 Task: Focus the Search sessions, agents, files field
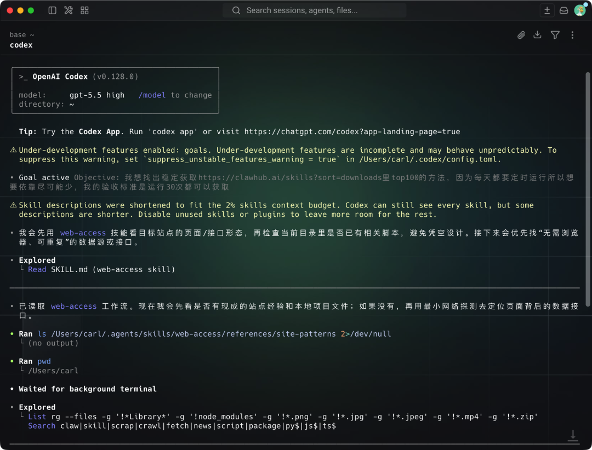tap(314, 10)
